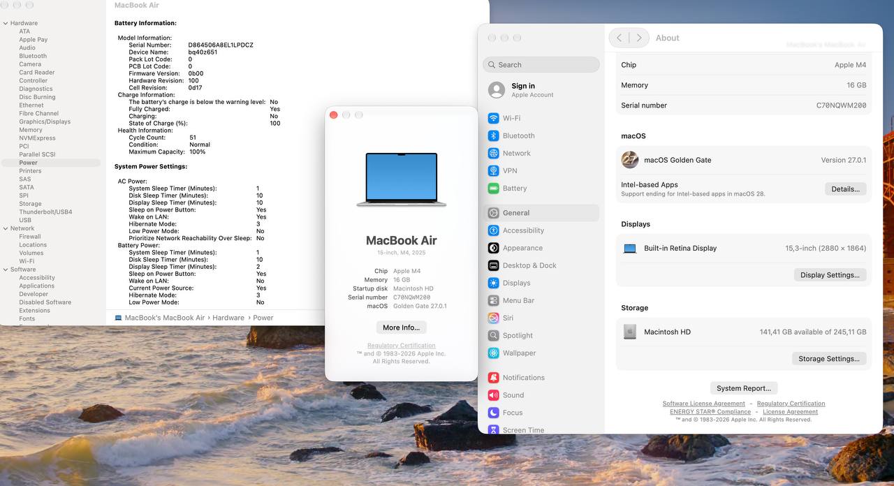Click the macOS Golden Gate version icon
Viewport: 894px width, 486px height.
pyautogui.click(x=630, y=160)
